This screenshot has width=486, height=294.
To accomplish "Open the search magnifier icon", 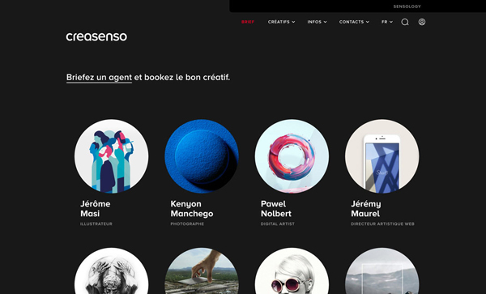I will (x=405, y=22).
